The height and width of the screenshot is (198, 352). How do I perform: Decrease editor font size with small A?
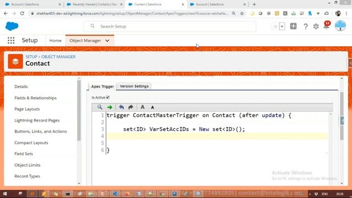(152, 108)
